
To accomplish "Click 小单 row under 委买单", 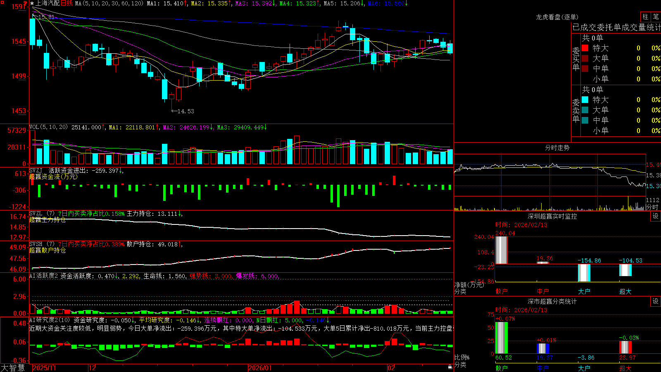I will pyautogui.click(x=621, y=79).
